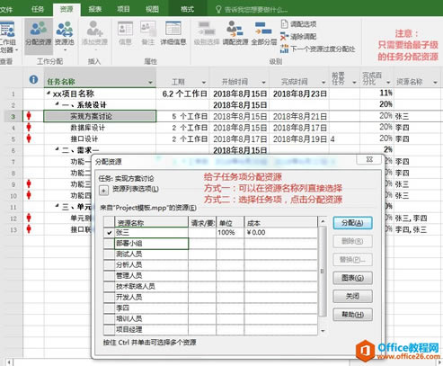Tick the selector cell beside 测试人员
The image size is (443, 366).
110,254
